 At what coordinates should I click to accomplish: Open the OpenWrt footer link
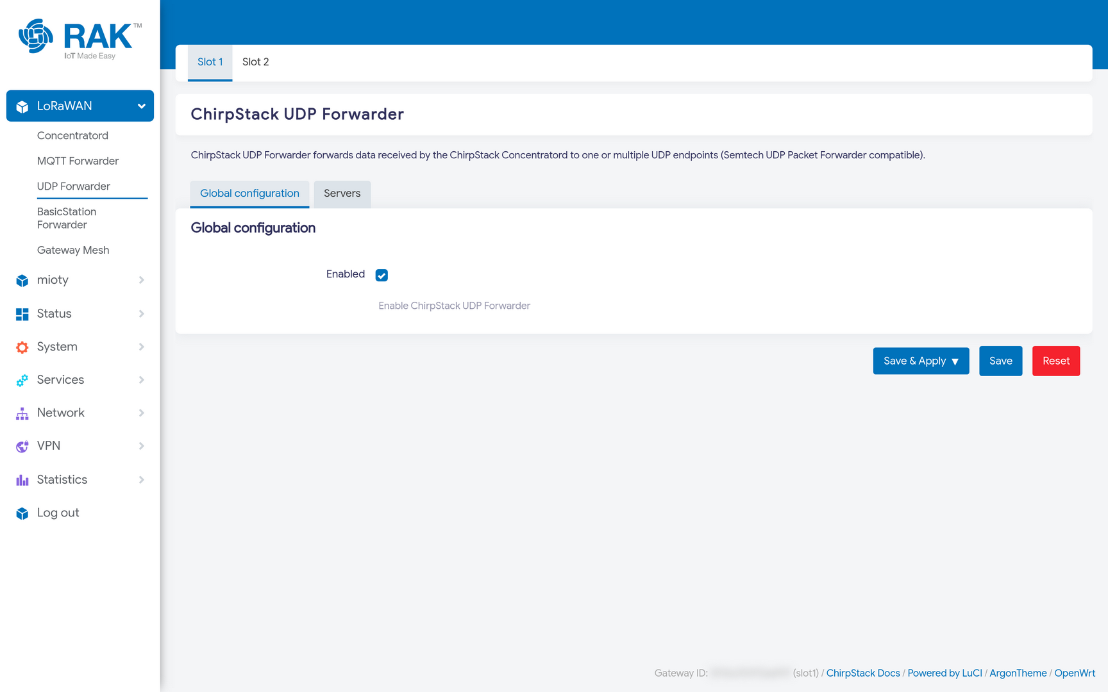coord(1075,673)
